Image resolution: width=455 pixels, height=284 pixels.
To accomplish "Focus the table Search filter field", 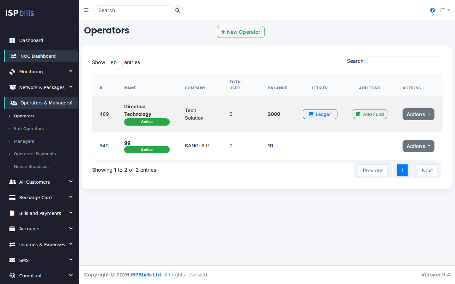I will [x=404, y=61].
